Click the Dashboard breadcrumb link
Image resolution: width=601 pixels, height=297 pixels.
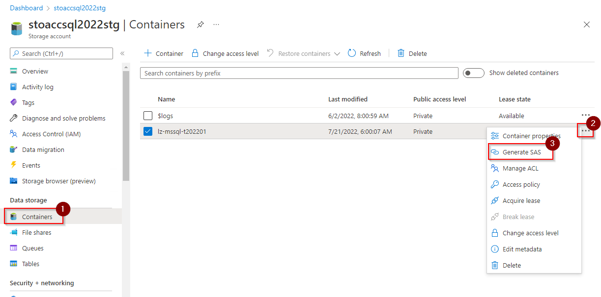pos(26,8)
